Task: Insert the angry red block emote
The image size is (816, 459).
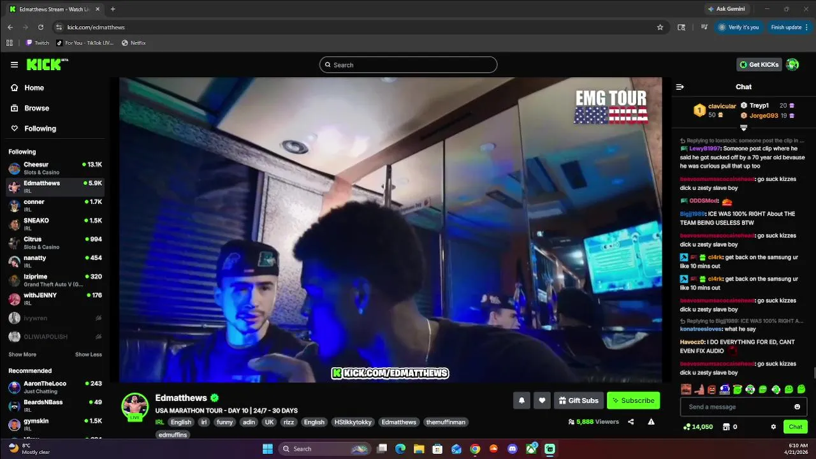Action: (711, 389)
